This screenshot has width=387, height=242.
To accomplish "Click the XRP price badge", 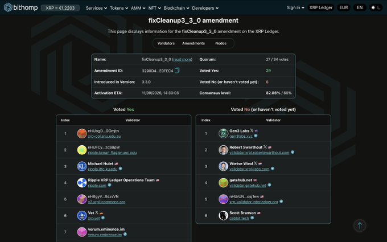I will point(60,8).
